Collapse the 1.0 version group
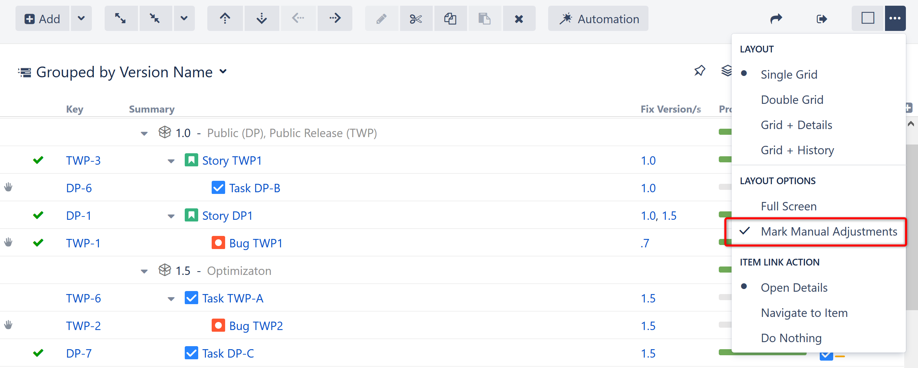Image resolution: width=918 pixels, height=368 pixels. pos(144,133)
